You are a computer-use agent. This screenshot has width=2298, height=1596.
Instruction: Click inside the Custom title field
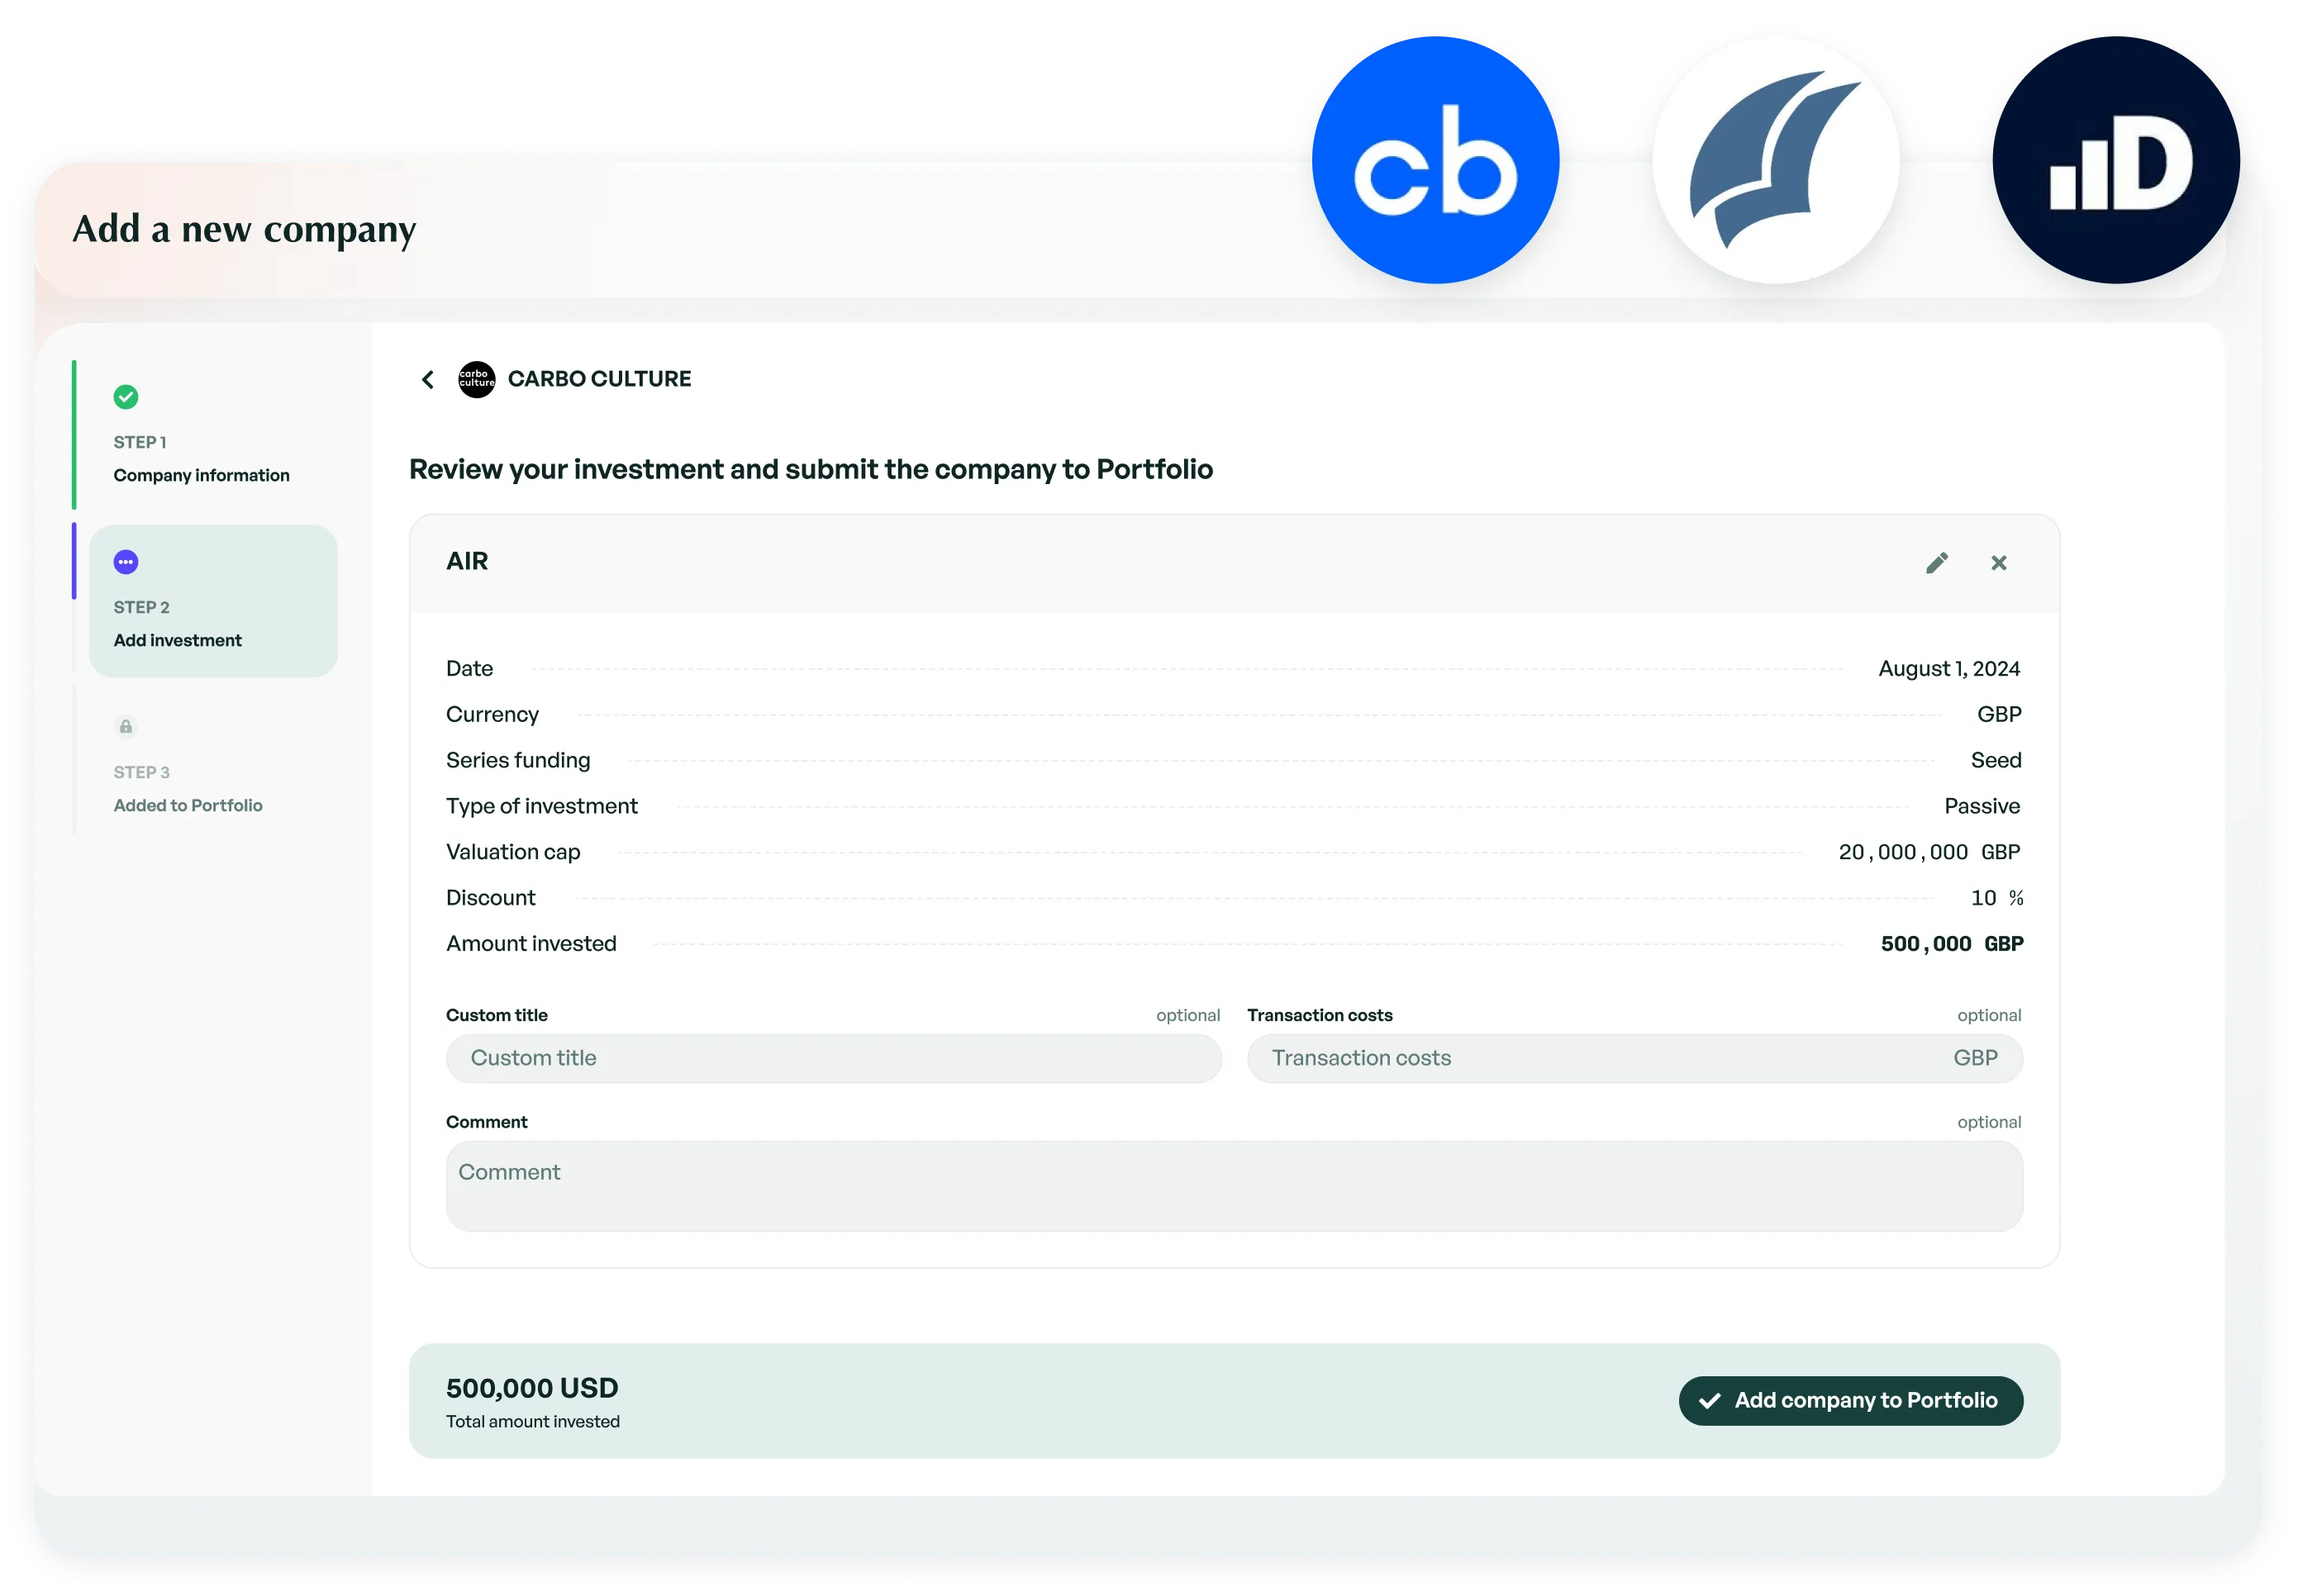click(x=834, y=1058)
